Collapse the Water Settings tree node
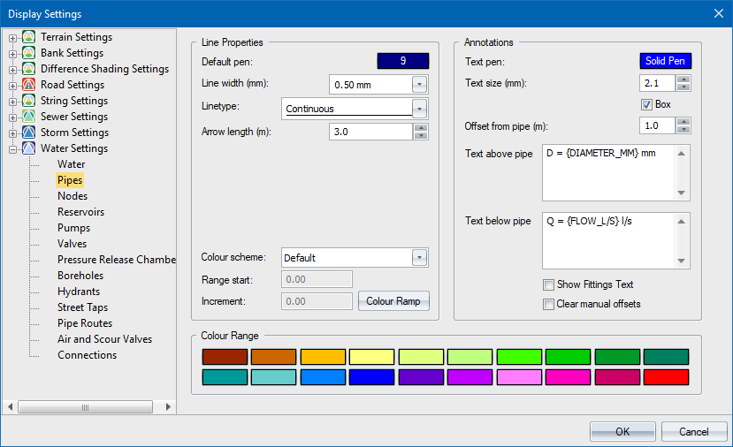 tap(12, 148)
